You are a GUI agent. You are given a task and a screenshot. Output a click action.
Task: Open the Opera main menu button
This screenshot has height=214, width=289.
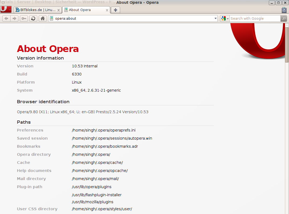coord(6,9)
